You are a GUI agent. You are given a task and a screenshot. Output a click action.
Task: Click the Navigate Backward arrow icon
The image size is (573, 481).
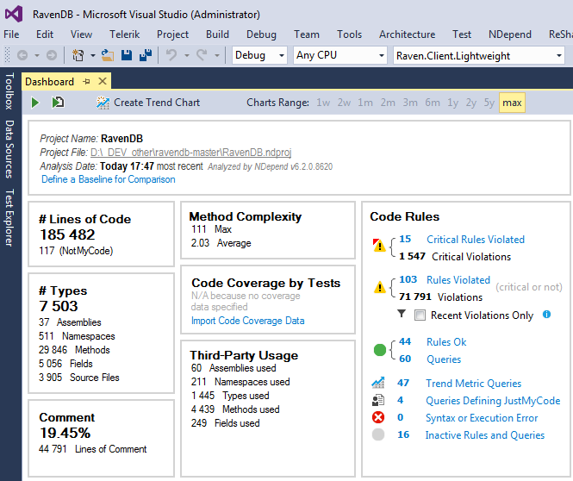[22, 55]
